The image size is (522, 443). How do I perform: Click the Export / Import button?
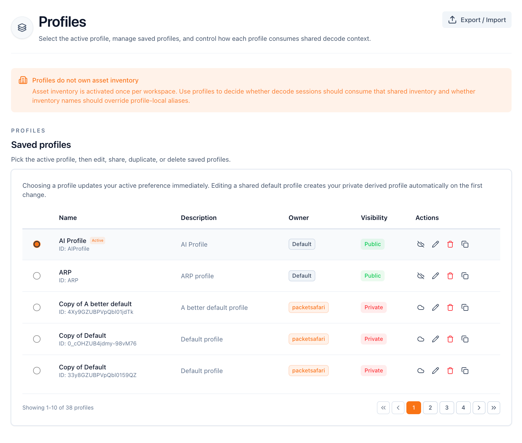click(x=477, y=20)
